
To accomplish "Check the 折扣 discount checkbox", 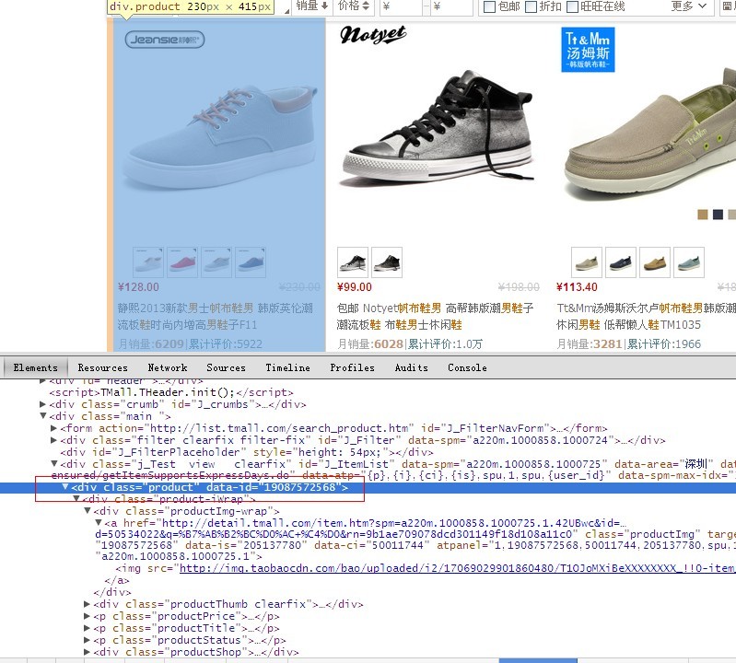I will 531,6.
